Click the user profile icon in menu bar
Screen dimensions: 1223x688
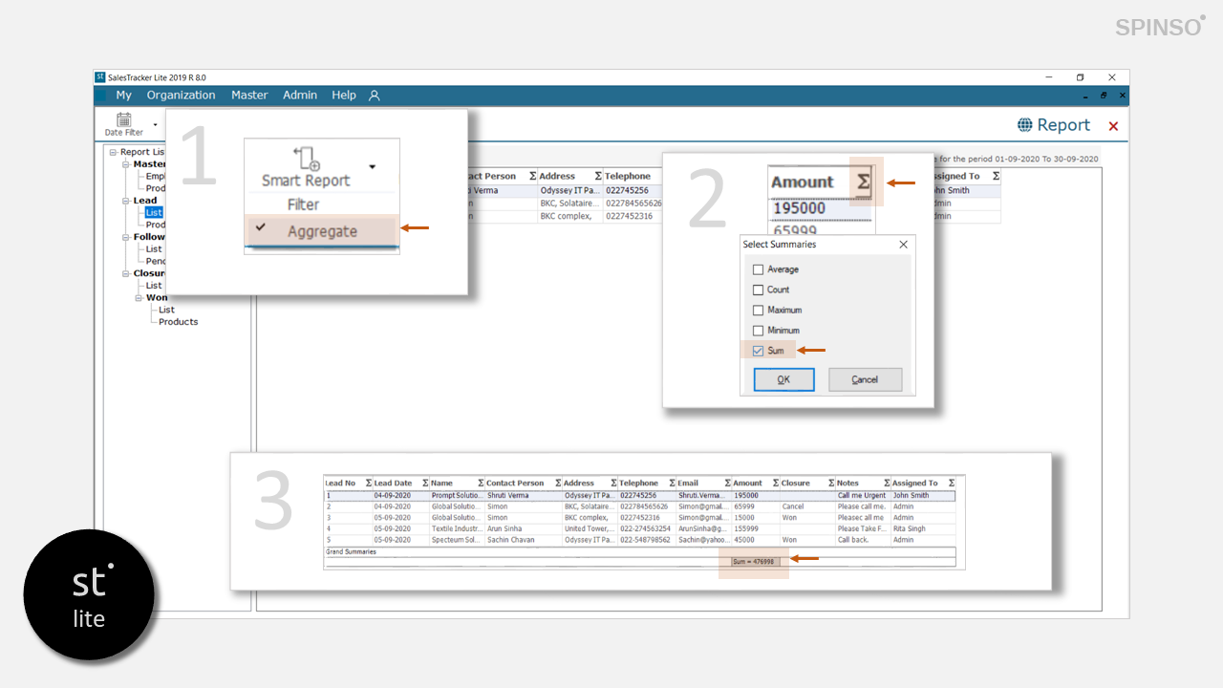(375, 96)
